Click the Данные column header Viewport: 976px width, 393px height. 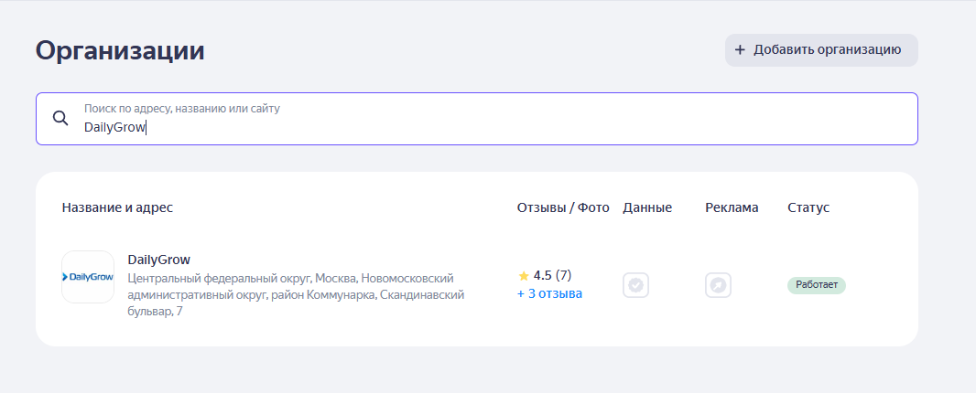pos(647,207)
